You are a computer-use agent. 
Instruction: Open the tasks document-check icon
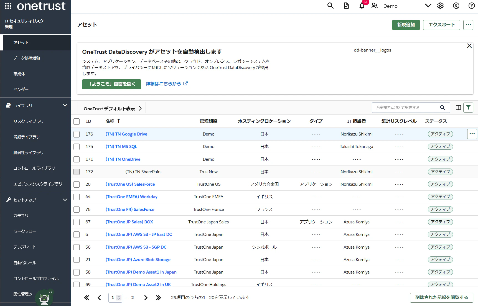(346, 6)
